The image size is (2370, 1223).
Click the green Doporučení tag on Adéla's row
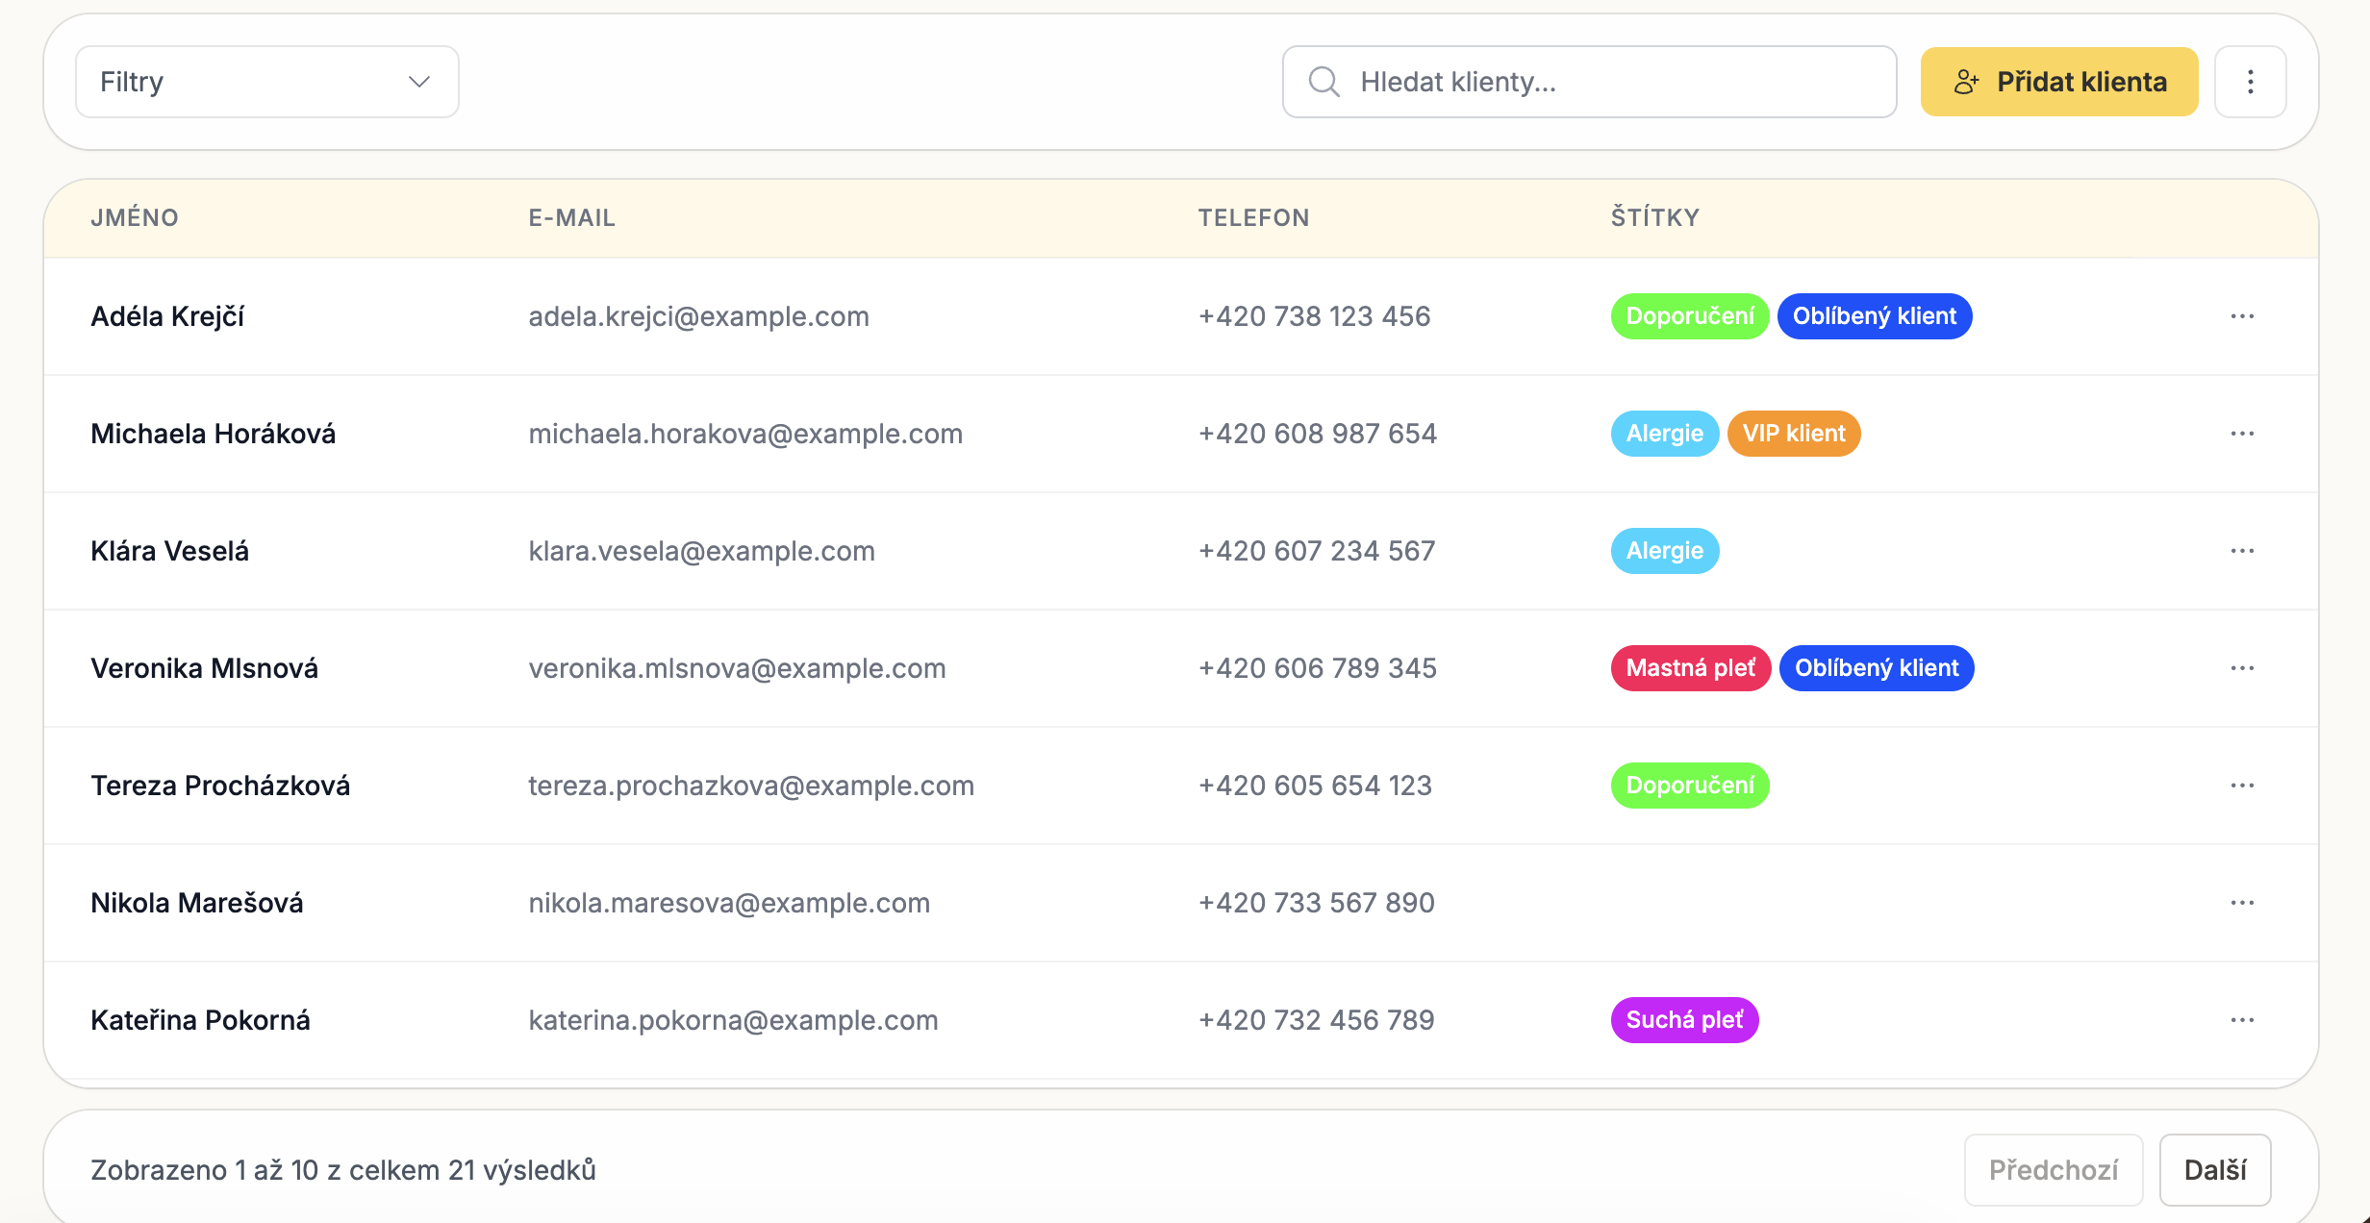(1690, 316)
